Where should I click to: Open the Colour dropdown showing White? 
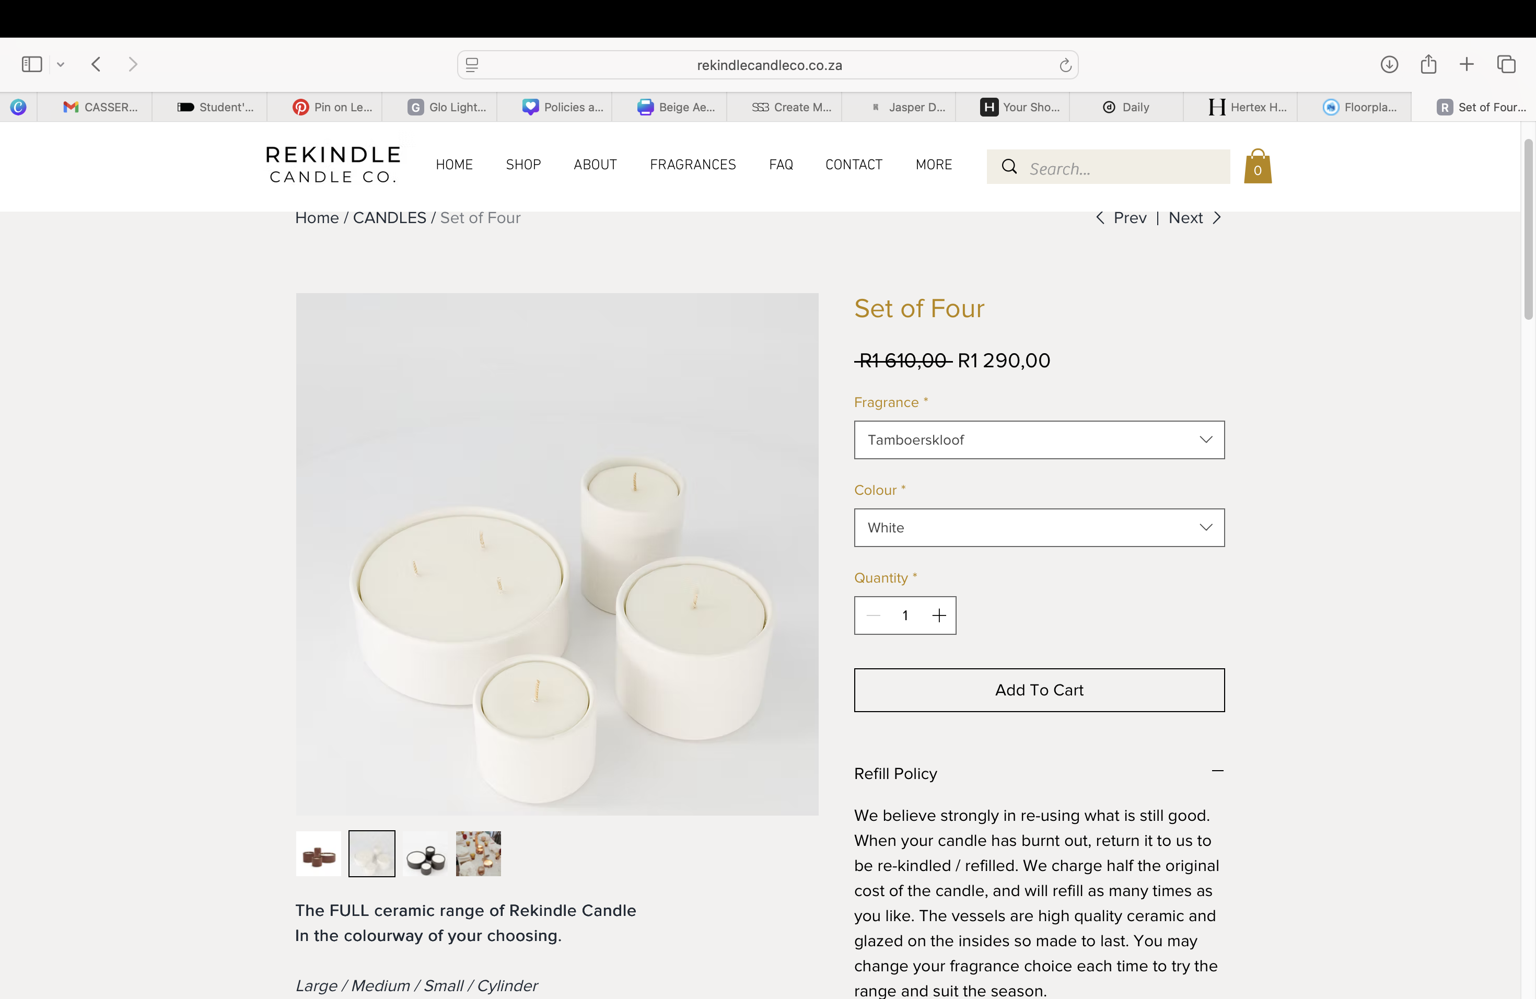click(1039, 527)
